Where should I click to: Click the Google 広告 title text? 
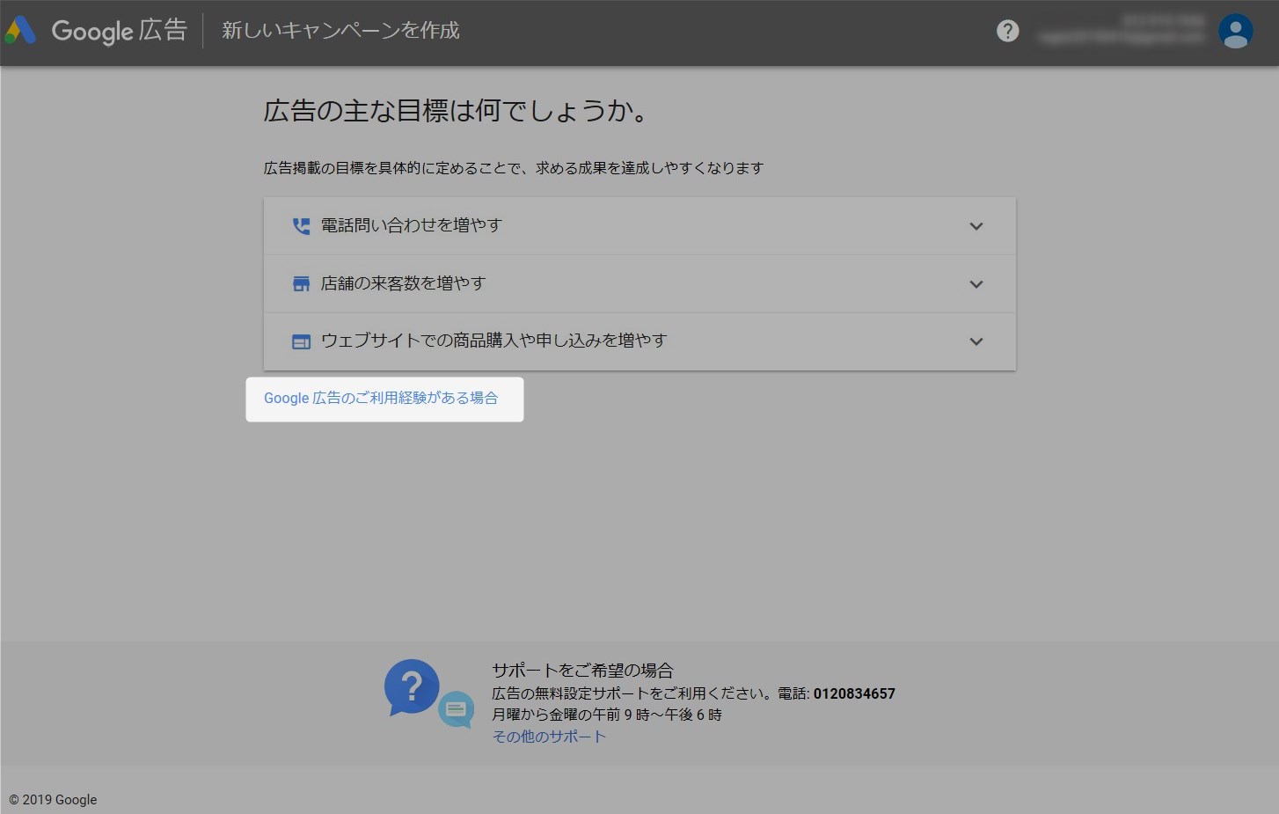(x=119, y=31)
